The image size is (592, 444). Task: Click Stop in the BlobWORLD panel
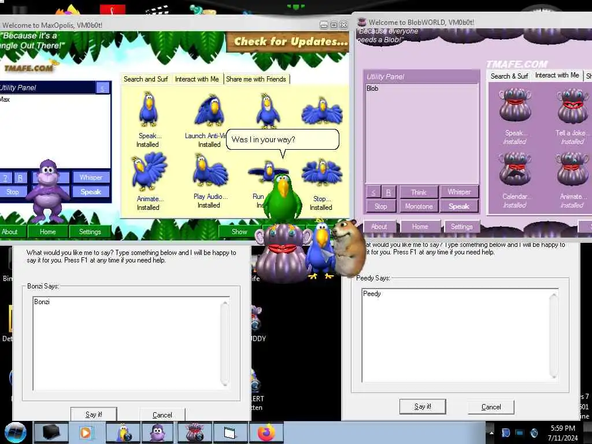pos(381,206)
